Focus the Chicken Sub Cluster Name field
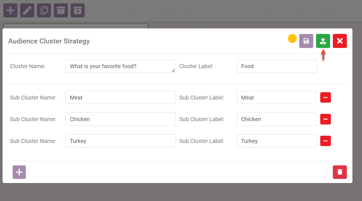This screenshot has width=362, height=201. point(120,119)
